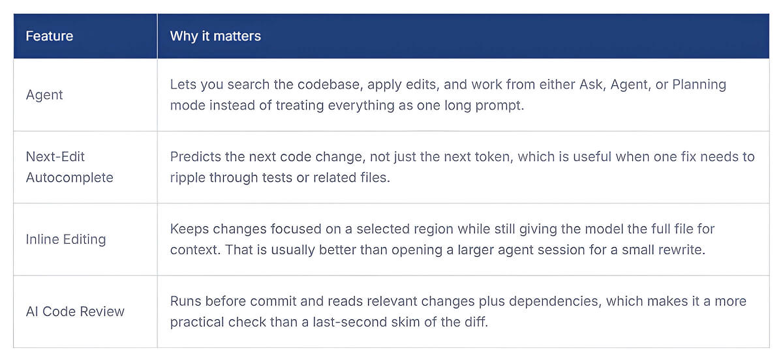The image size is (783, 361).
Task: Select the "Next-Edit Autocomplete" feature cell
Action: [x=69, y=167]
